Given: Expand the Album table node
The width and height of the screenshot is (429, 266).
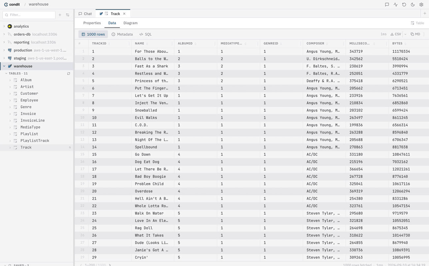Looking at the screenshot, I should pos(10,80).
